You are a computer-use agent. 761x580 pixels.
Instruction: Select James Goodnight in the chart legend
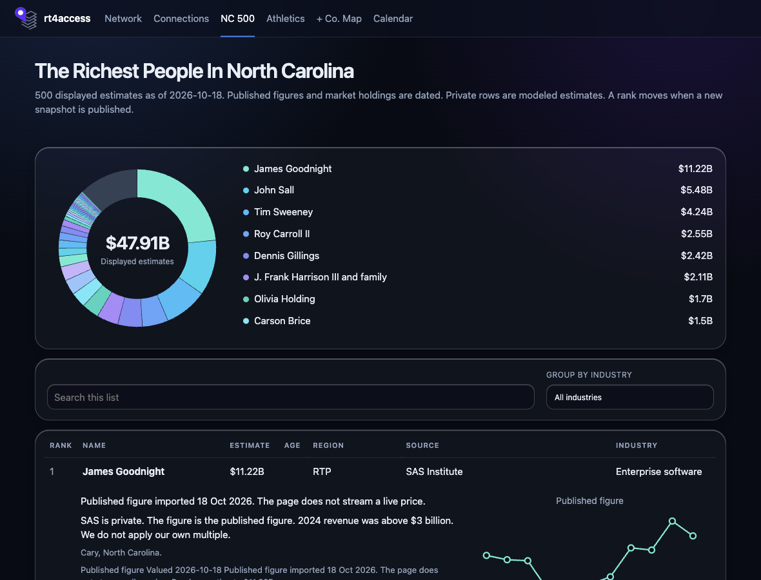coord(293,169)
